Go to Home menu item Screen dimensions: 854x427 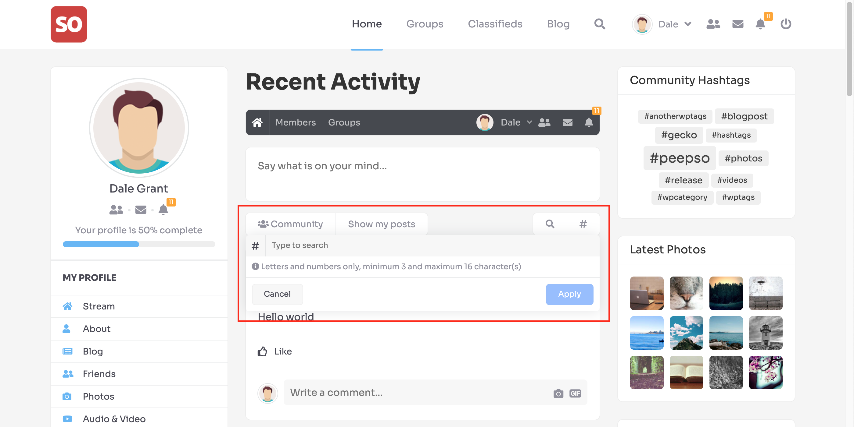pos(367,24)
